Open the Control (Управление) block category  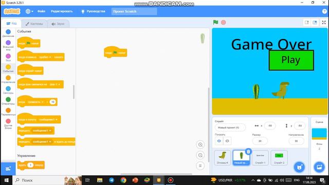[x=8, y=79]
